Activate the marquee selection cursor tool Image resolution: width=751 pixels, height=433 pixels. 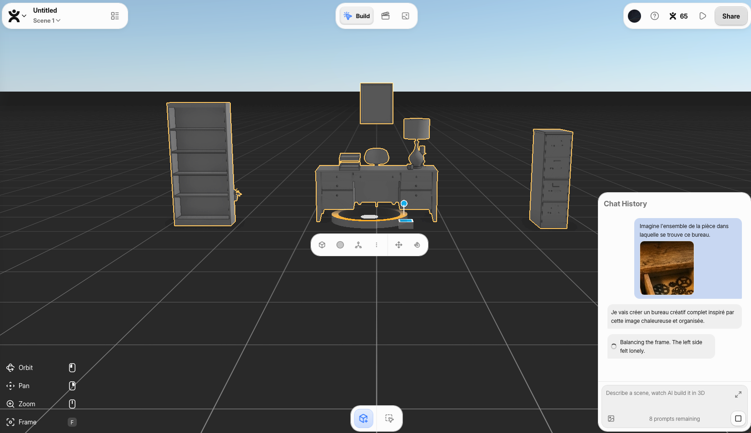(389, 418)
